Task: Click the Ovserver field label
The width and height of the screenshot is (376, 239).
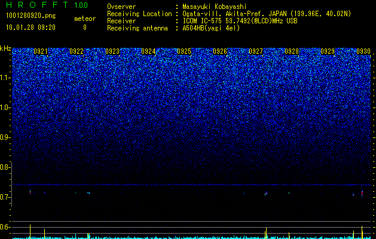Action: tap(121, 7)
